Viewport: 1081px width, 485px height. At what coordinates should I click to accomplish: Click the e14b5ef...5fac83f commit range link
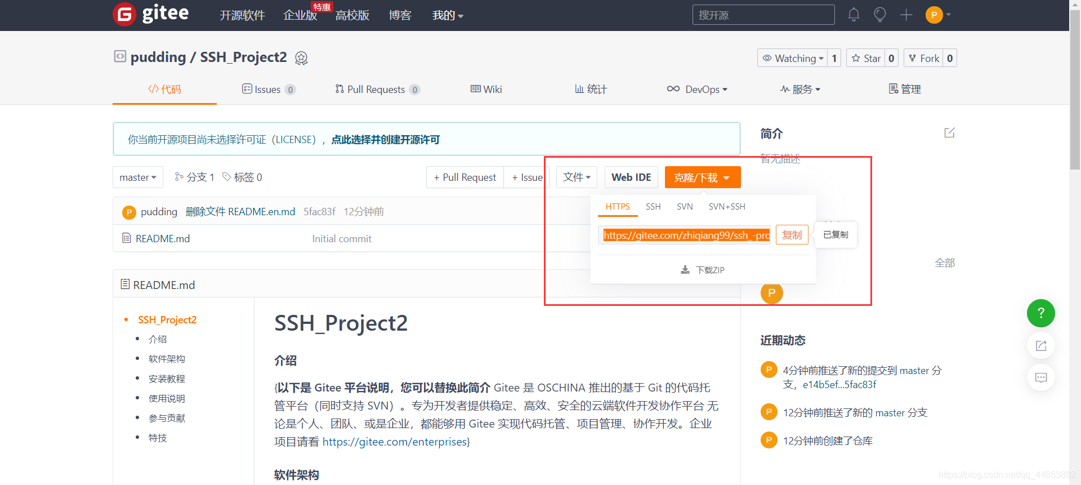coord(839,385)
